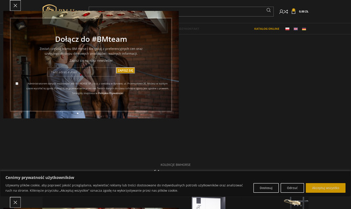Image resolution: width=351 pixels, height=209 pixels.
Task: Click the 0,00 ZŁ cart total
Action: (303, 11)
